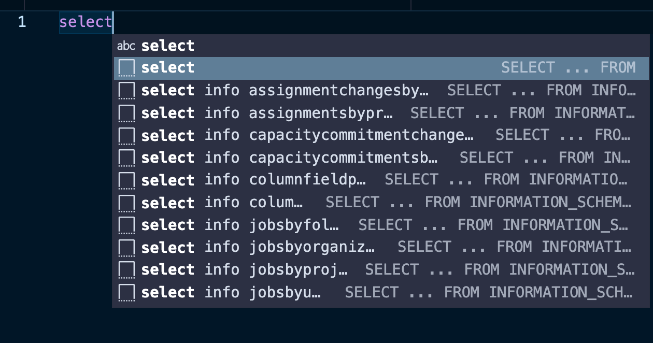653x343 pixels.
Task: Click the abc icon next to select
Action: point(126,46)
